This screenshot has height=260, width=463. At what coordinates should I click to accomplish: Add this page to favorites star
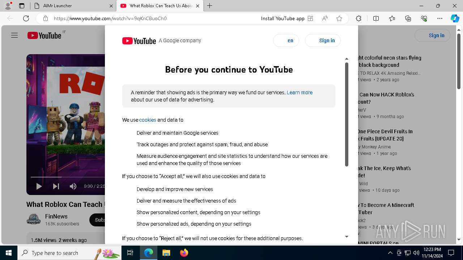click(339, 18)
